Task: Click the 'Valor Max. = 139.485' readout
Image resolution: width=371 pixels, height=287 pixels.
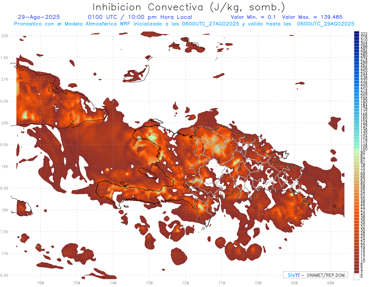Action: coord(312,17)
